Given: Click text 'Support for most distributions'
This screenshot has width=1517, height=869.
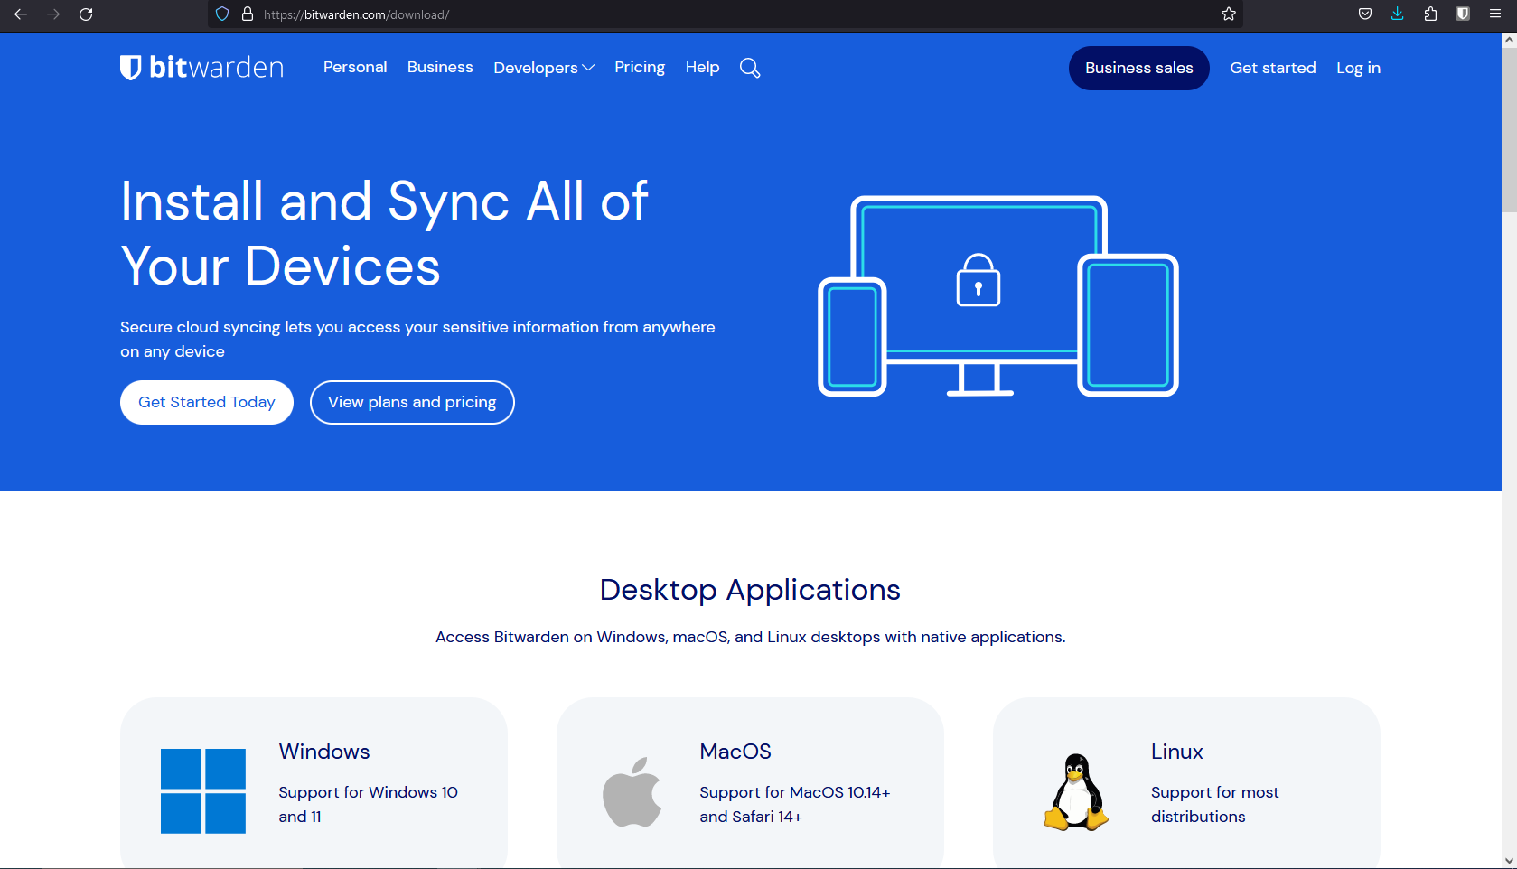Looking at the screenshot, I should 1214,804.
